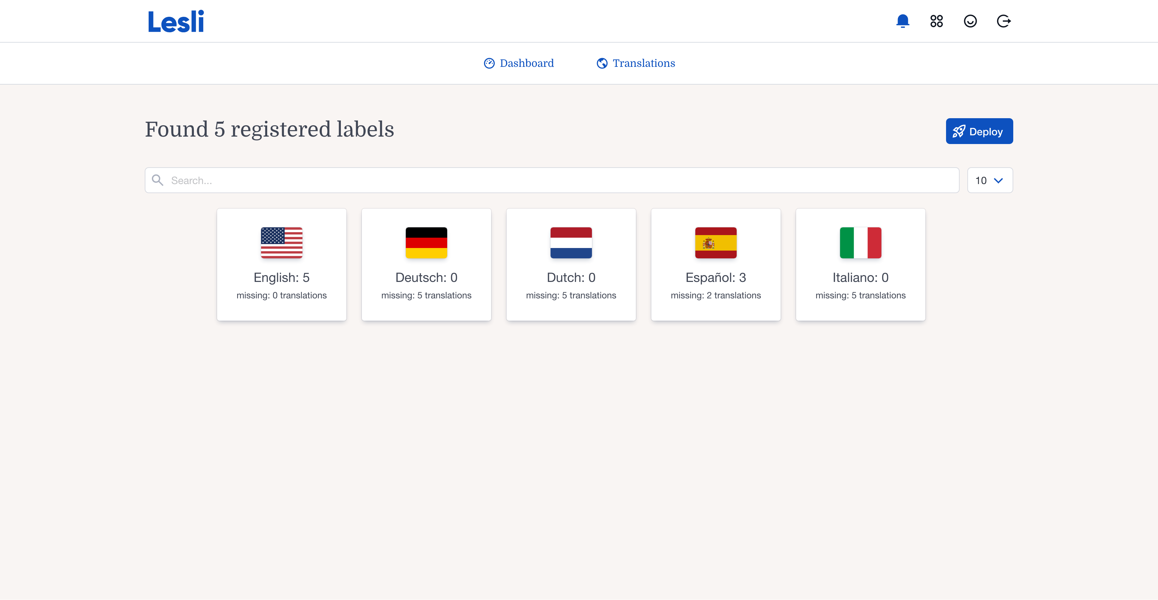This screenshot has width=1158, height=600.
Task: Expand the 10 per-page dropdown
Action: coord(989,180)
